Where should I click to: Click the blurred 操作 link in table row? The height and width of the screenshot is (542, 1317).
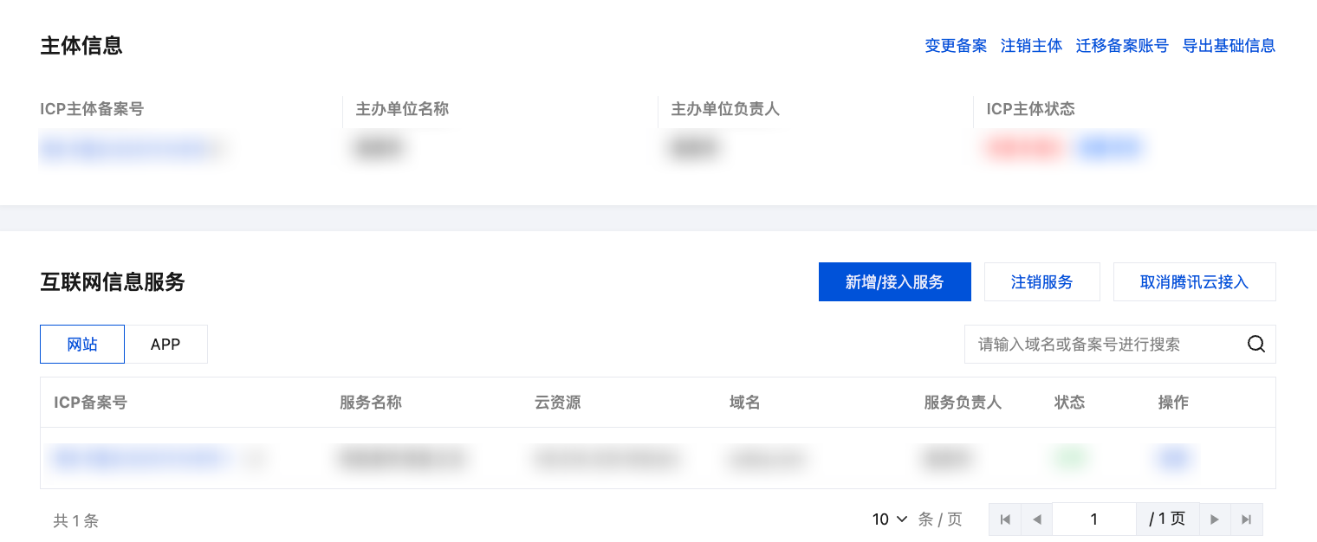1173,458
